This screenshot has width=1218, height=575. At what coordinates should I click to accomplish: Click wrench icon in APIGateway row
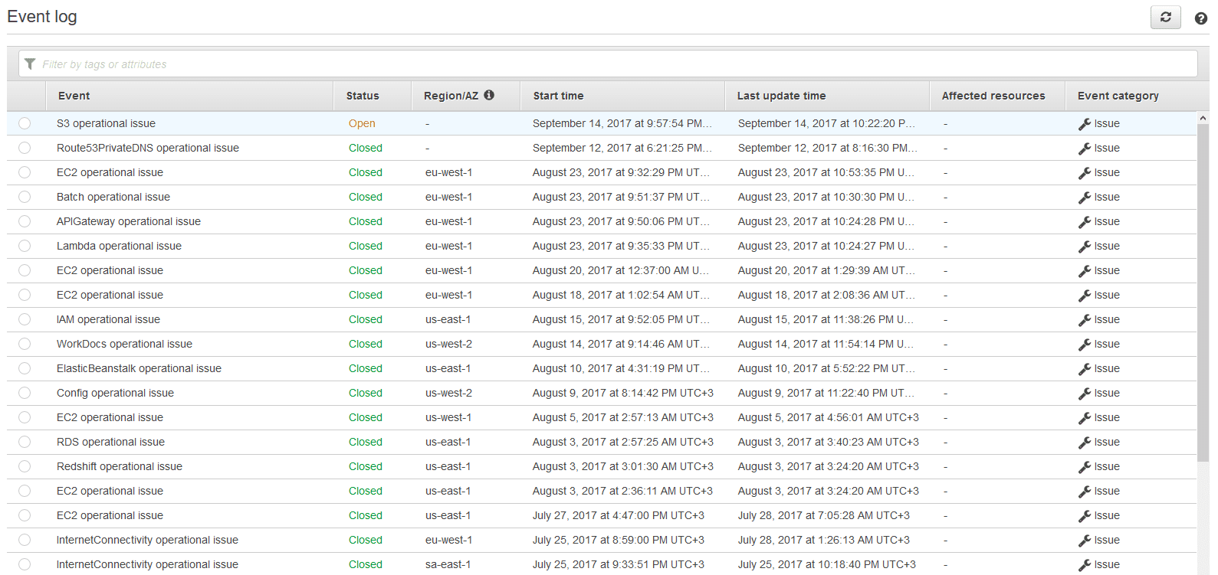tap(1085, 222)
